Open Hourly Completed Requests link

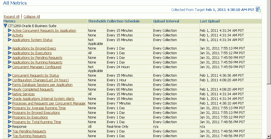pos(33,89)
